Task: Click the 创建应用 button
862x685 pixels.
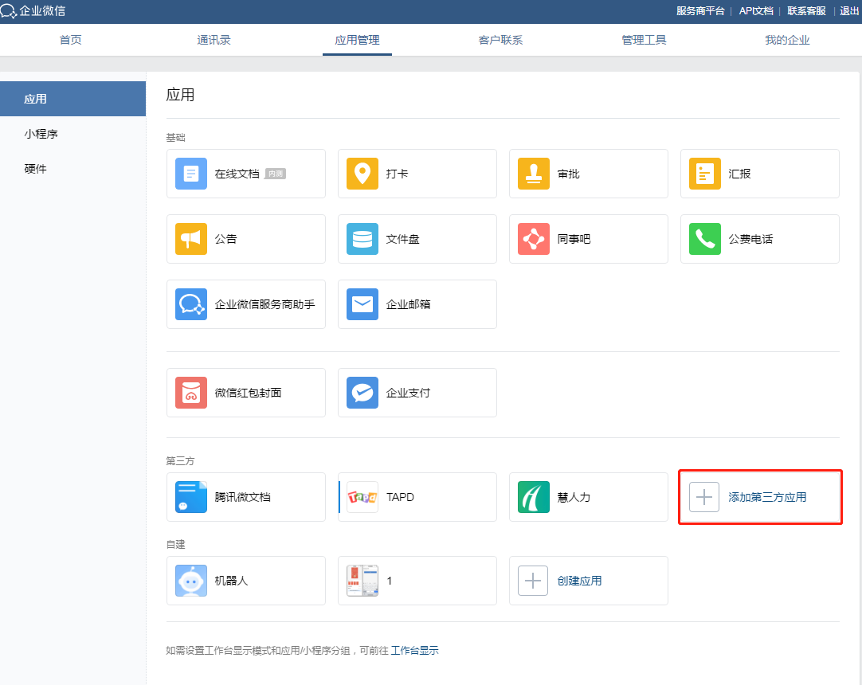Action: 579,581
